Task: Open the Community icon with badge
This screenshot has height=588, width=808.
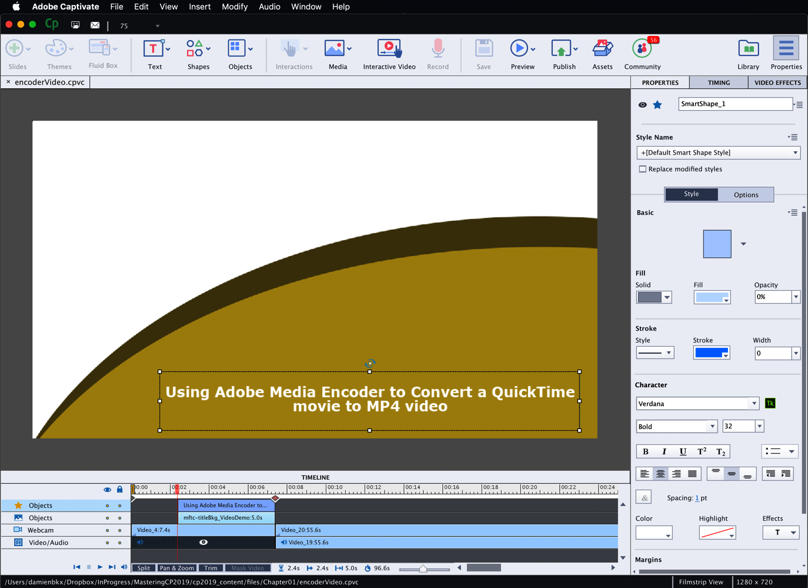Action: pos(642,48)
